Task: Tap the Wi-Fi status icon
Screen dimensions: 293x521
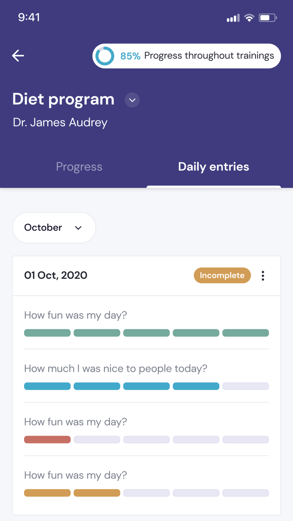Action: tap(249, 18)
